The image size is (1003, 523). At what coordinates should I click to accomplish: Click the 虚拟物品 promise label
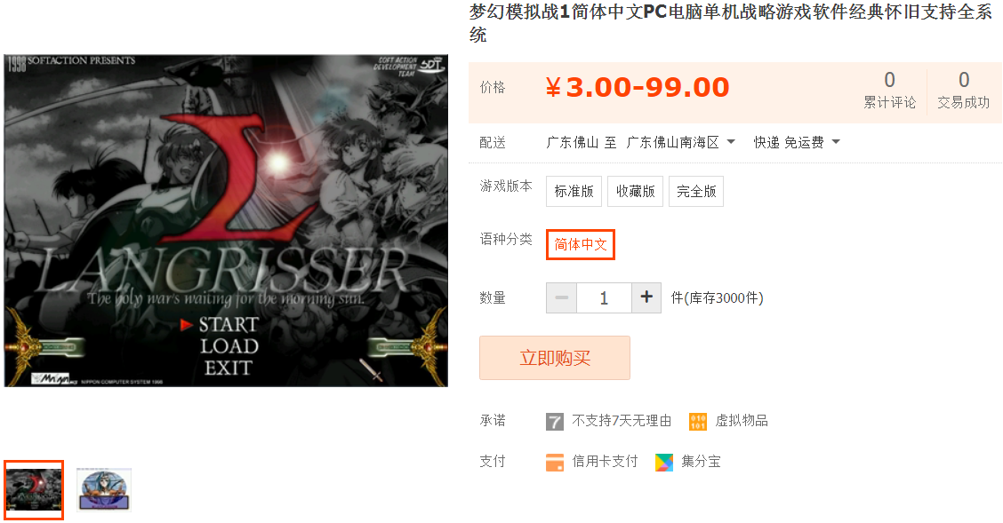[x=741, y=421]
